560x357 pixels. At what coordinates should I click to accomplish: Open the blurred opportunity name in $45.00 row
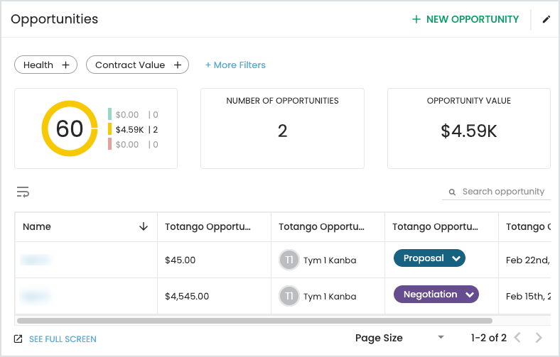click(36, 260)
